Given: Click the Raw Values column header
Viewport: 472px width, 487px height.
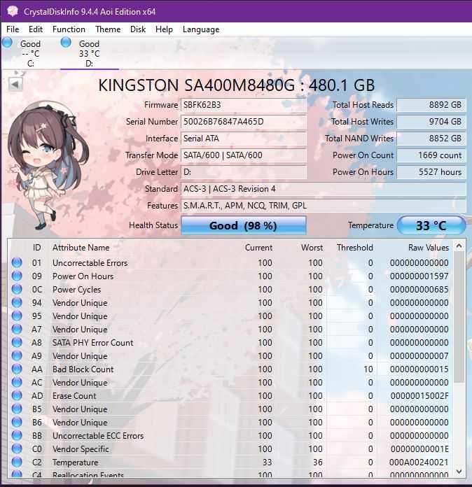Looking at the screenshot, I should pos(429,248).
